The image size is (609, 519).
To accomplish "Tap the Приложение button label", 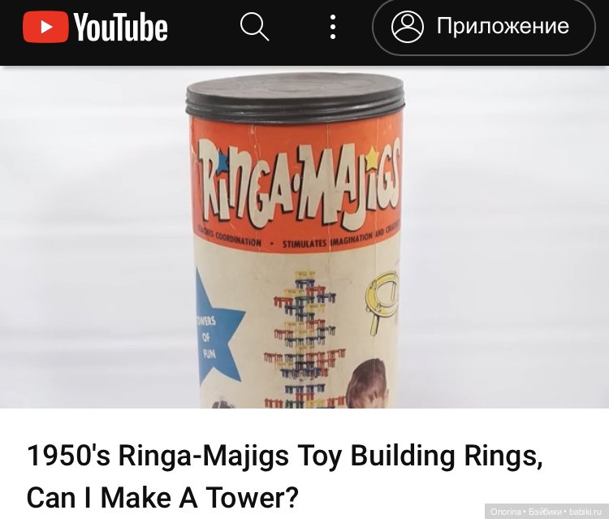I will tap(503, 26).
